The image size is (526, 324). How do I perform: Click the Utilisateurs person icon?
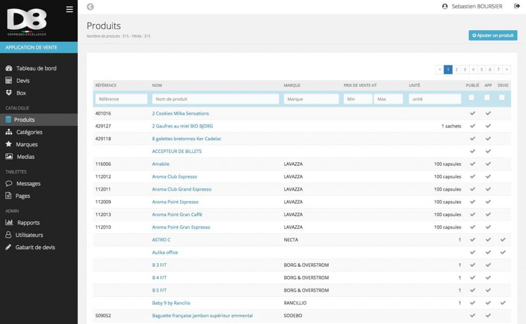click(x=8, y=235)
